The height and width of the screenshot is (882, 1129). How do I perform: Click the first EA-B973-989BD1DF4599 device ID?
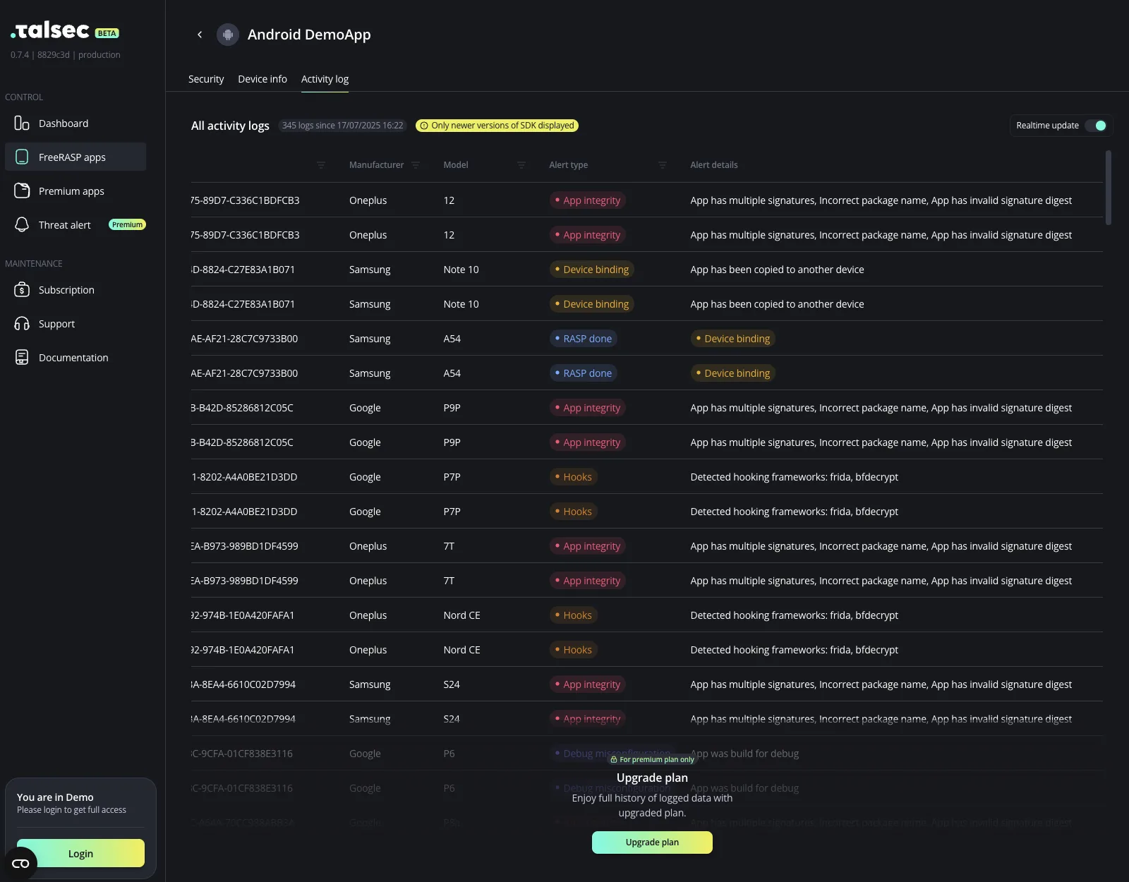pyautogui.click(x=245, y=546)
